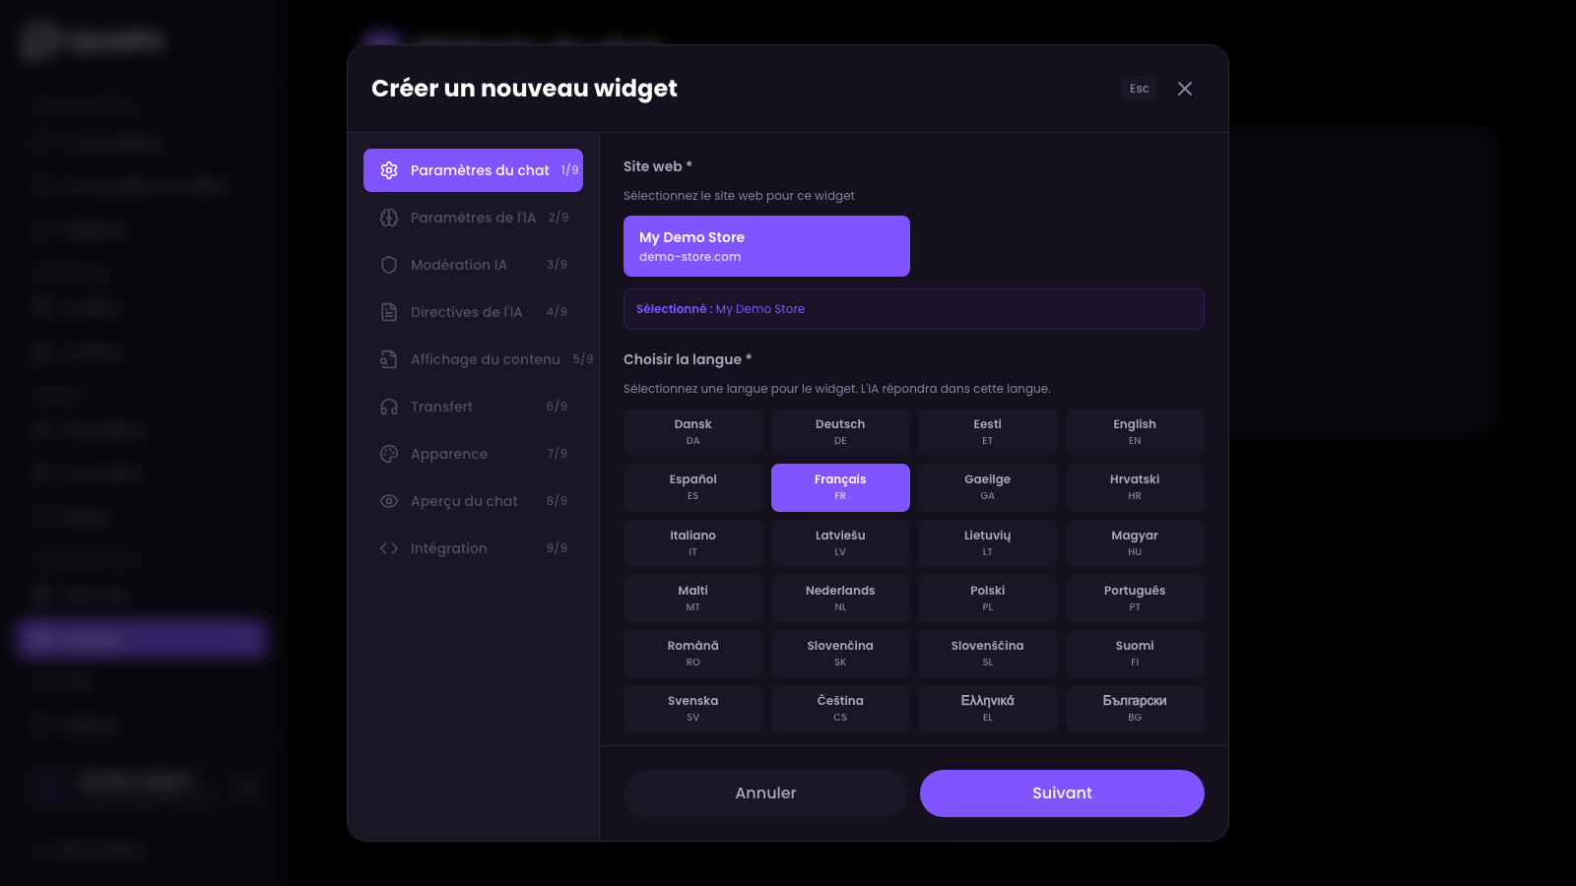Pick Español as the language

point(692,487)
